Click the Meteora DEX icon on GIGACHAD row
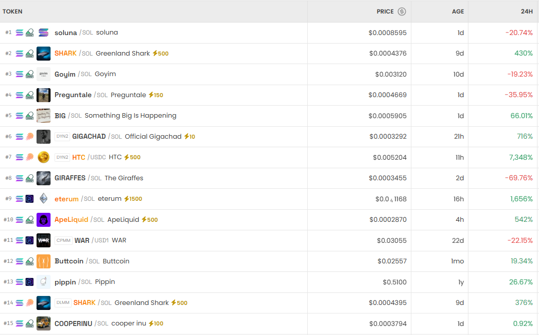539x335 pixels. (x=30, y=136)
